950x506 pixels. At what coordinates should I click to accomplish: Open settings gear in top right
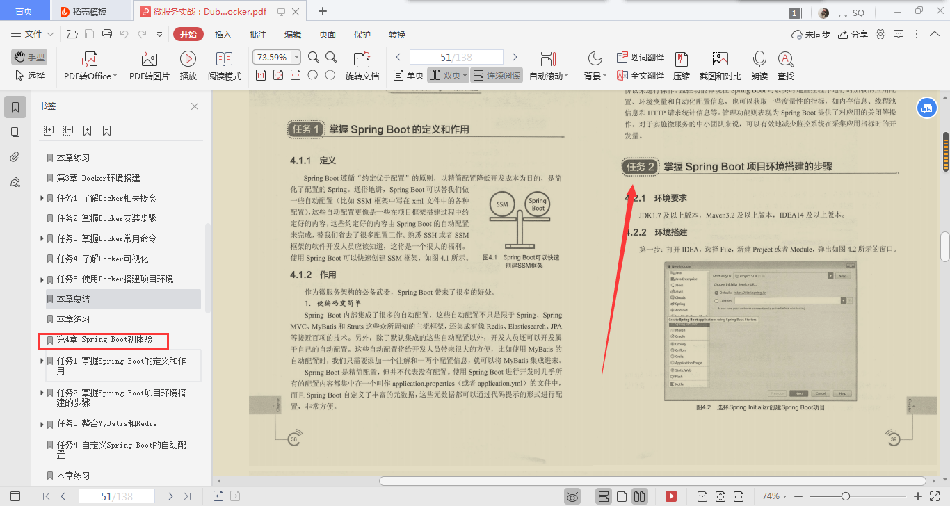[x=880, y=34]
